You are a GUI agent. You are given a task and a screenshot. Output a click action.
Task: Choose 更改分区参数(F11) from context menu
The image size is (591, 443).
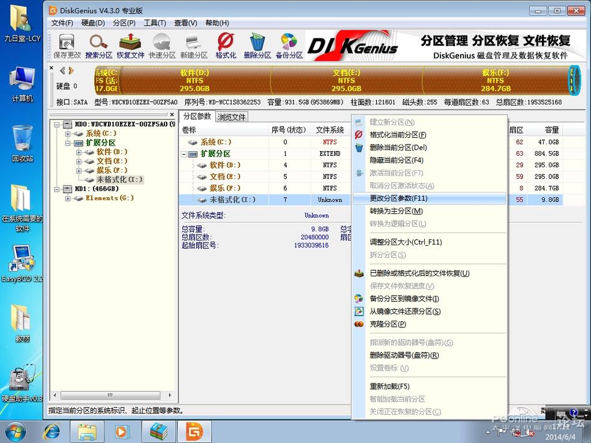430,198
